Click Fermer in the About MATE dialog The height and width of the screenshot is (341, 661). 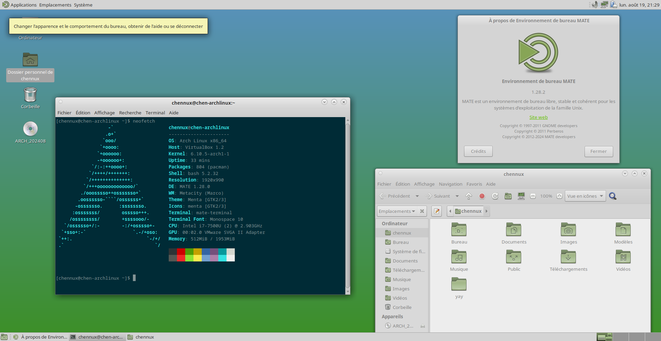pos(598,151)
